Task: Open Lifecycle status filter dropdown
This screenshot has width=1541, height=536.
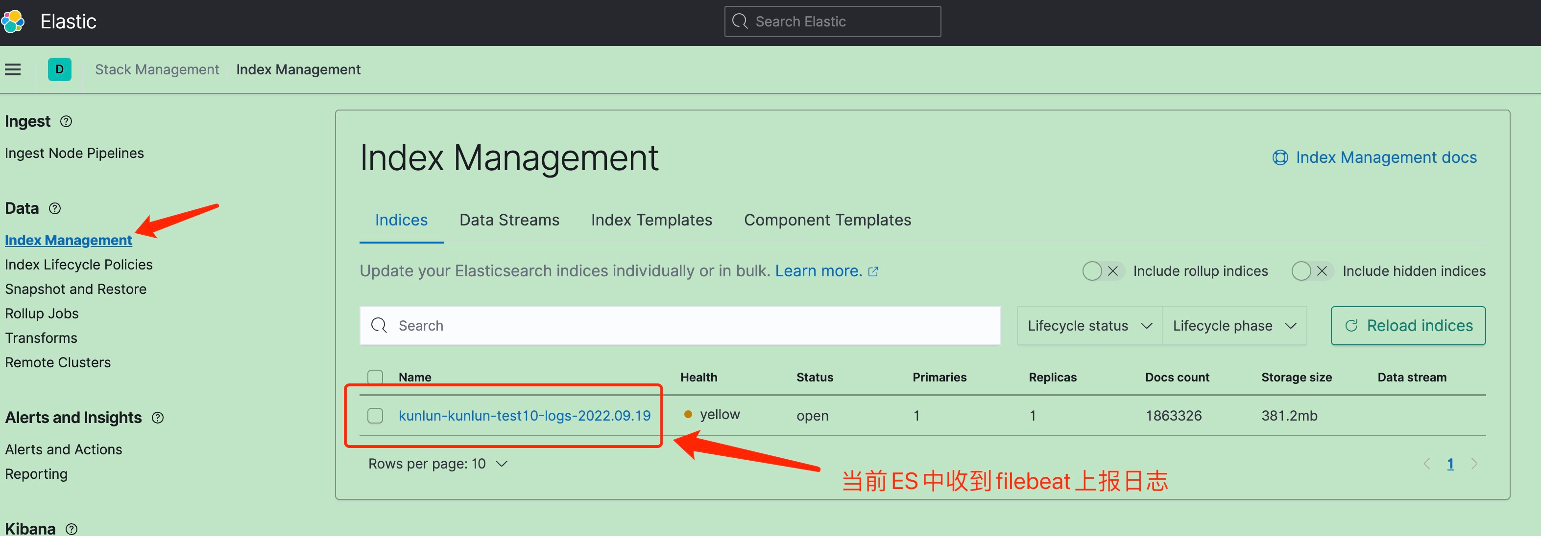Action: [x=1089, y=326]
